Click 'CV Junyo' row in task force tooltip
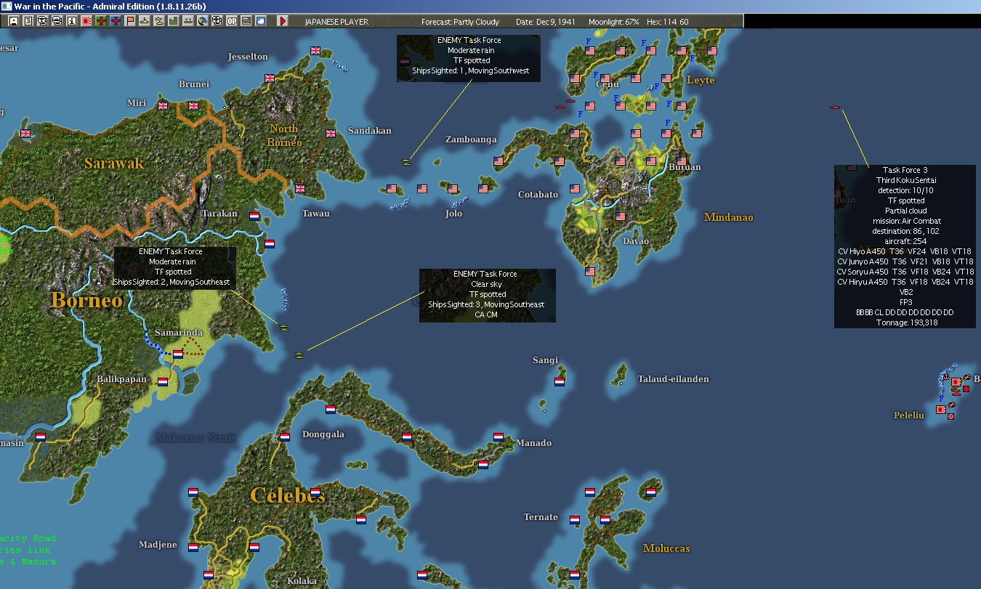The width and height of the screenshot is (981, 589). 905,261
